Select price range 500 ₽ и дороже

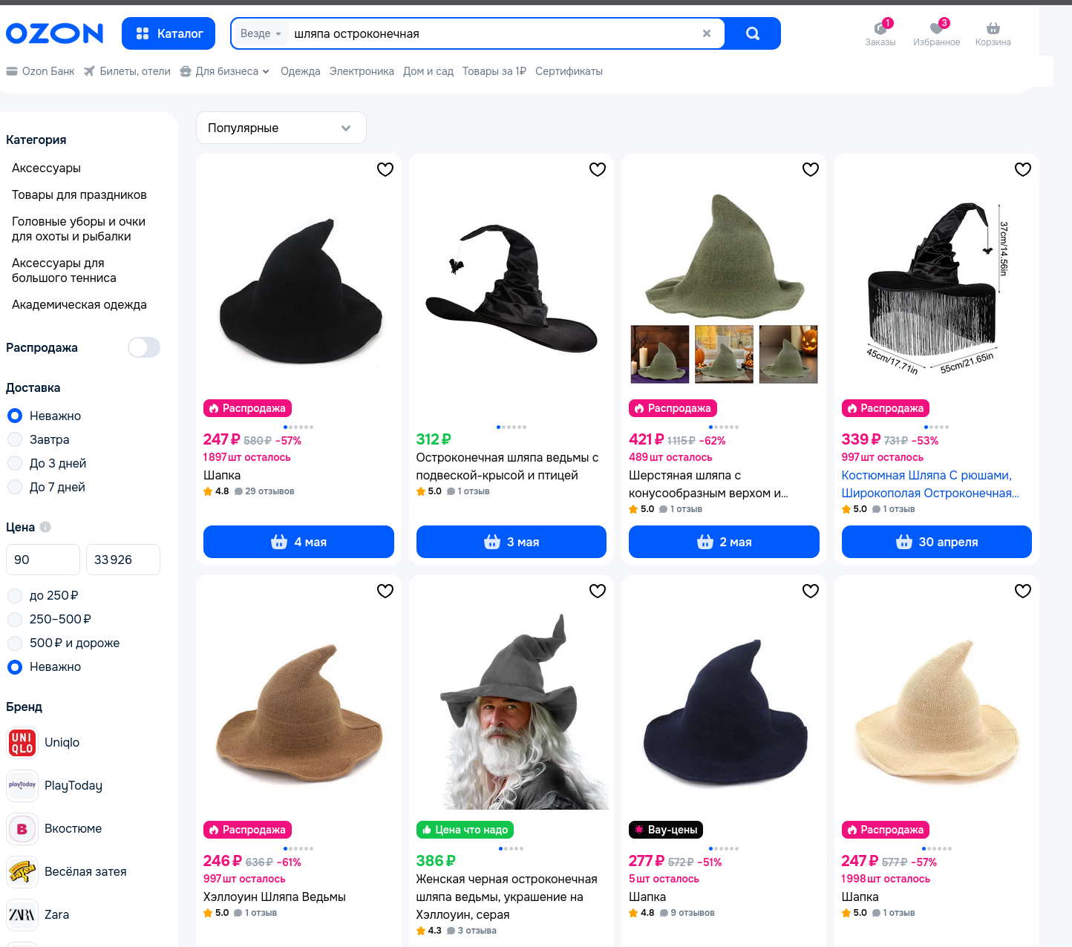pos(15,643)
